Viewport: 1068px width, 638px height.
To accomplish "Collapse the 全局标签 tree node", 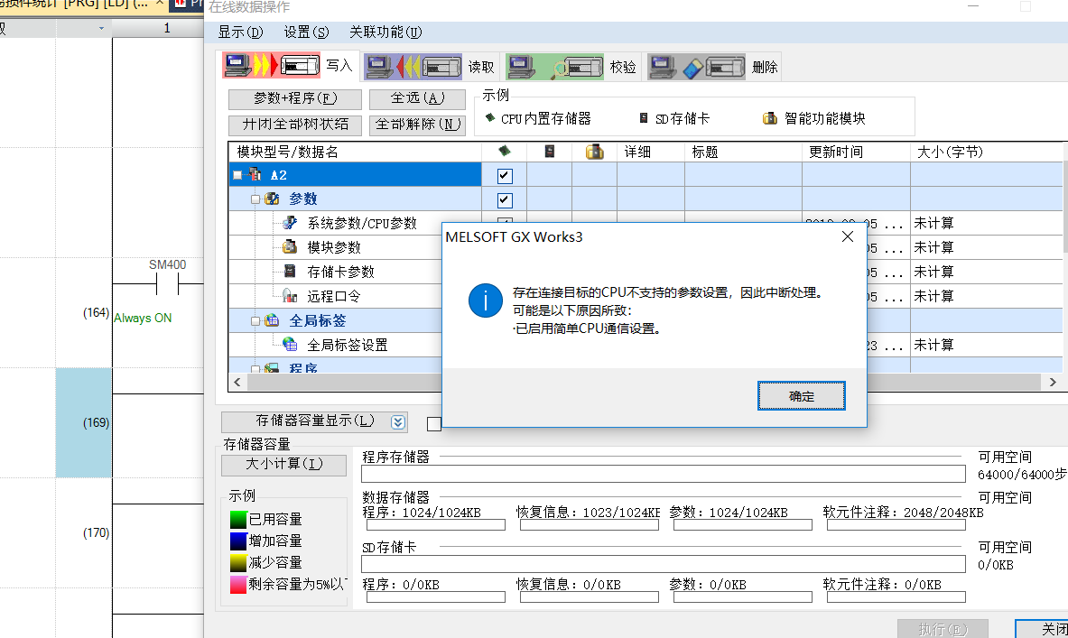I will tap(255, 320).
